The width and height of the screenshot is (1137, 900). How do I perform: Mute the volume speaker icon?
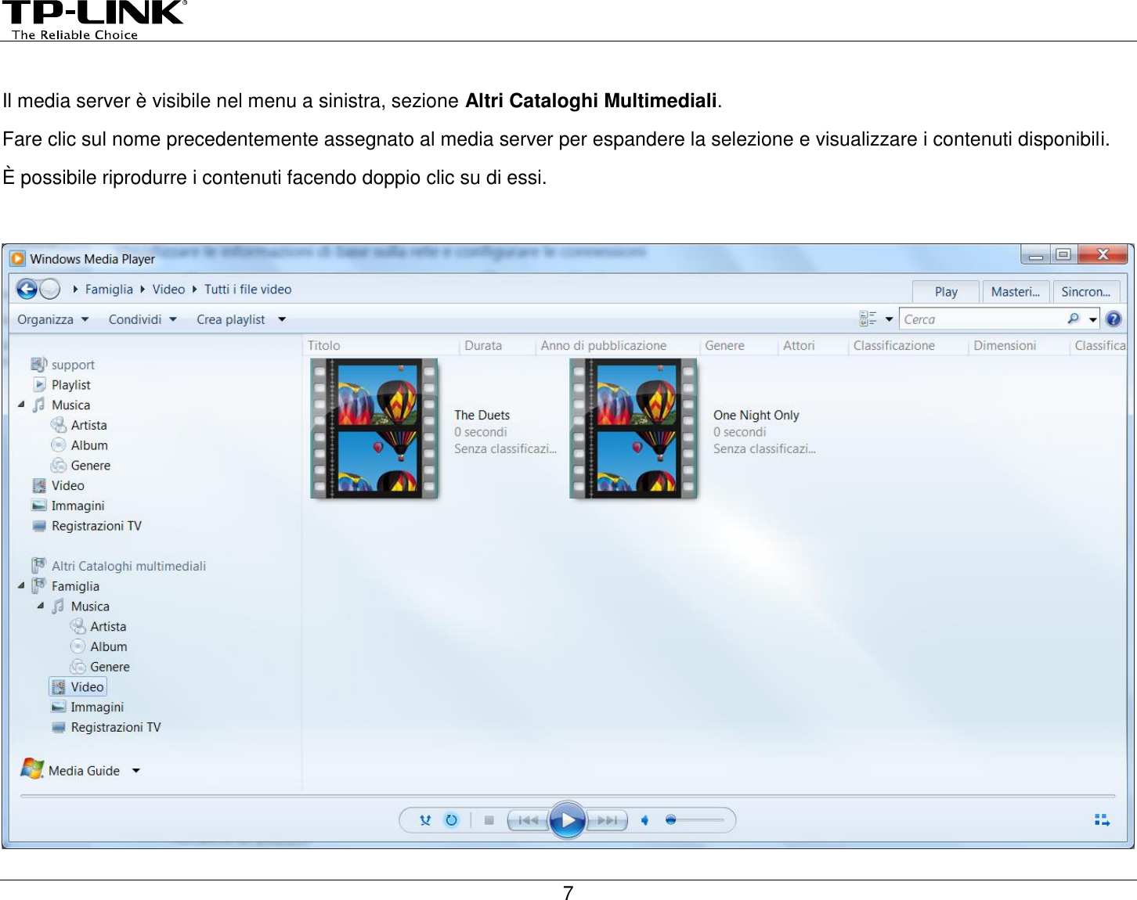point(644,820)
